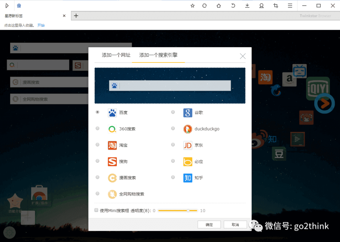Select the 谷歌 radio button
This screenshot has width=340, height=242.
pos(173,112)
